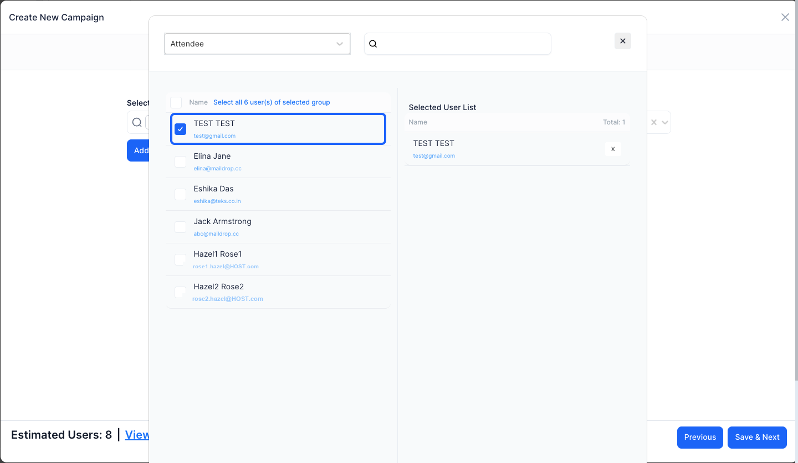Image resolution: width=798 pixels, height=463 pixels.
Task: Click the Jack Armstrong name text
Action: click(x=222, y=221)
